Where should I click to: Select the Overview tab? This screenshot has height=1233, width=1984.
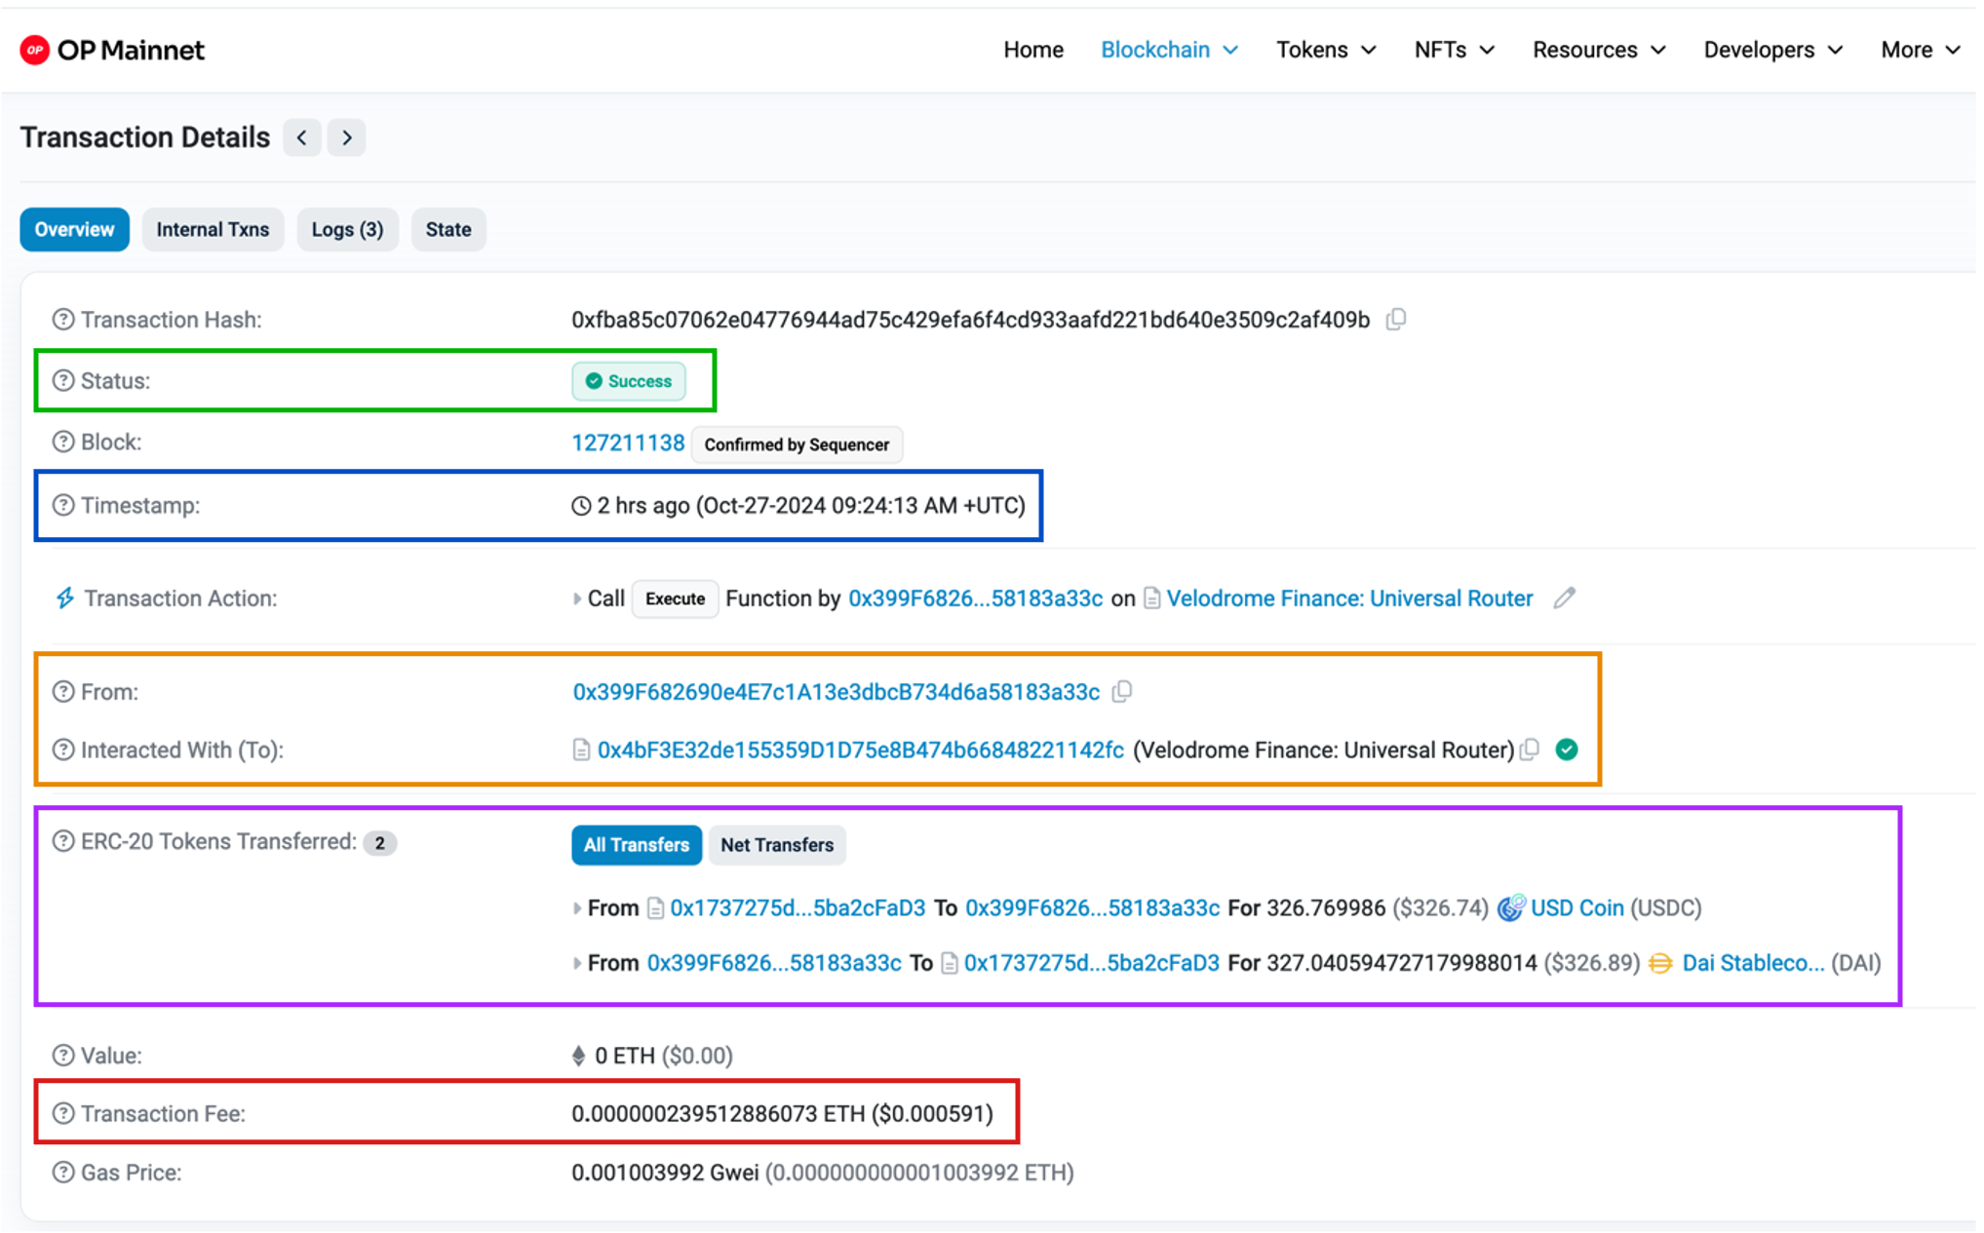[x=75, y=230]
